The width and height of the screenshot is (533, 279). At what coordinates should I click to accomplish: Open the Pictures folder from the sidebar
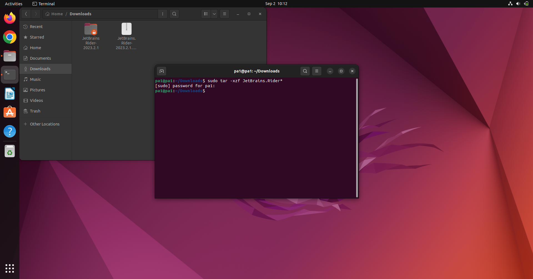coord(37,90)
